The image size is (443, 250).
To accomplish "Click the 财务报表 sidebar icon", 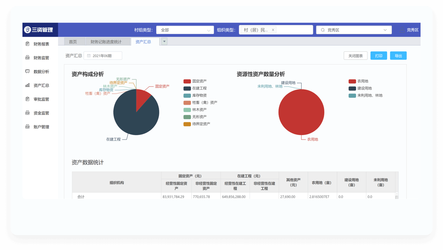I will 27,44.
